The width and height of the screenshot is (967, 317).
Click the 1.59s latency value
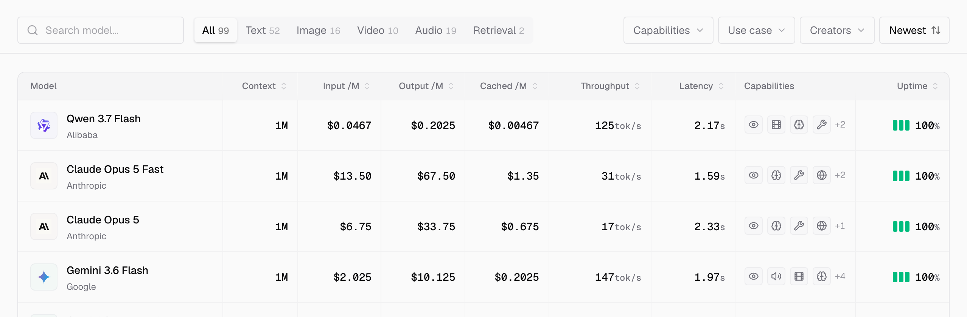(x=709, y=176)
